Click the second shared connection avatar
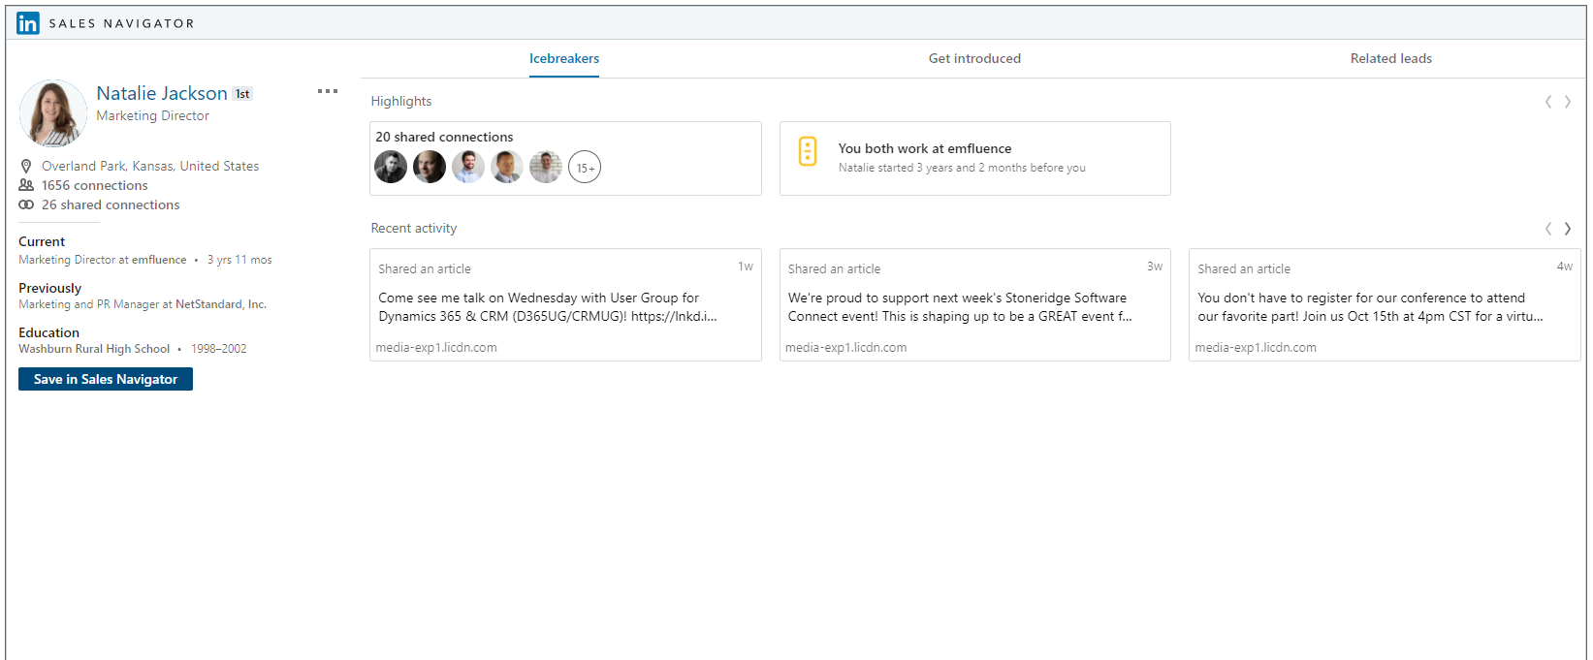 [430, 167]
